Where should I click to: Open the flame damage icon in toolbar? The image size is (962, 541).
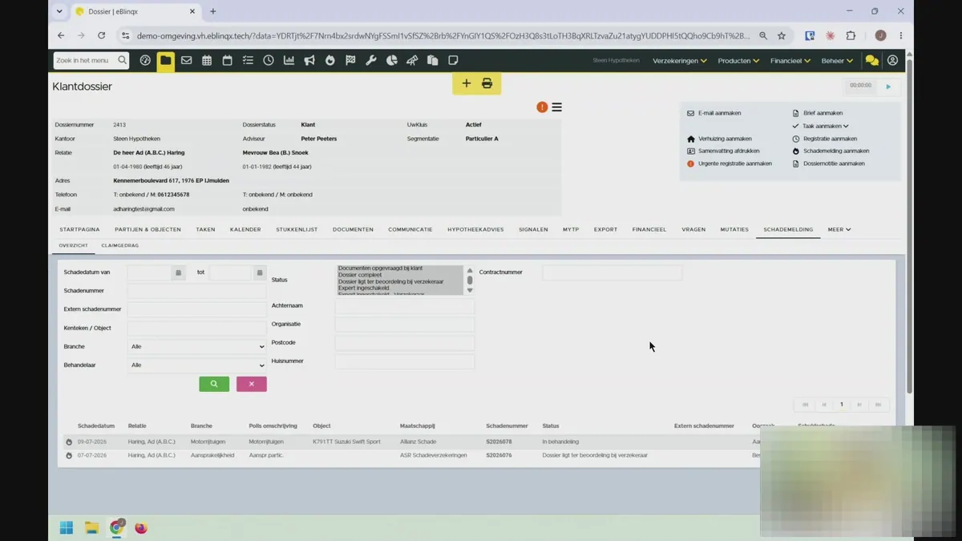[x=329, y=60]
